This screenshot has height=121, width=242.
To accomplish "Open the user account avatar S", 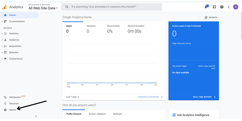I will pos(236,7).
